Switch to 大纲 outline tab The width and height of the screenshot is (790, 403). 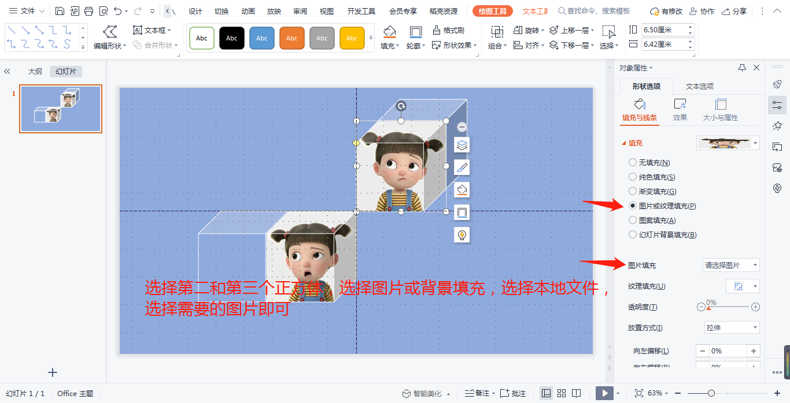pos(35,72)
